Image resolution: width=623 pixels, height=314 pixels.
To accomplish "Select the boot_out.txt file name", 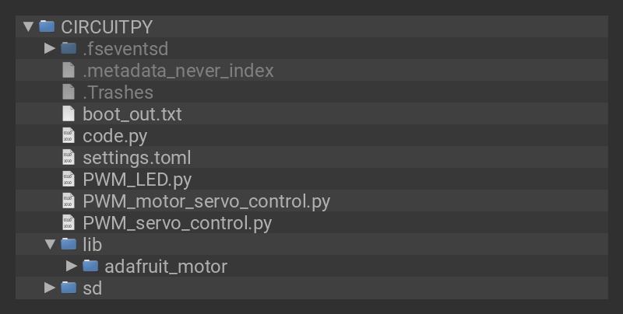I will point(132,114).
